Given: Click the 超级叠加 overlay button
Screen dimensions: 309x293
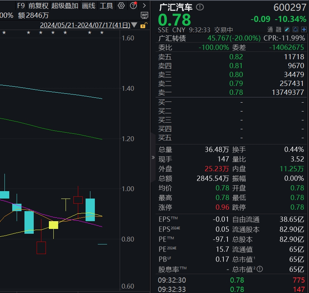Looking at the screenshot, I should click(65, 6).
